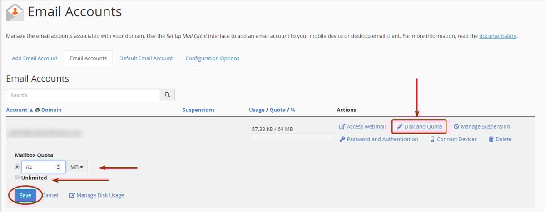Select the Unlimited quota radio button
Screen dimensions: 545x212
pos(17,178)
